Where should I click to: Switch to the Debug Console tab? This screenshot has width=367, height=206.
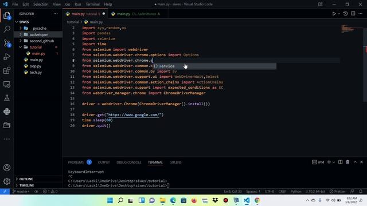pyautogui.click(x=128, y=162)
